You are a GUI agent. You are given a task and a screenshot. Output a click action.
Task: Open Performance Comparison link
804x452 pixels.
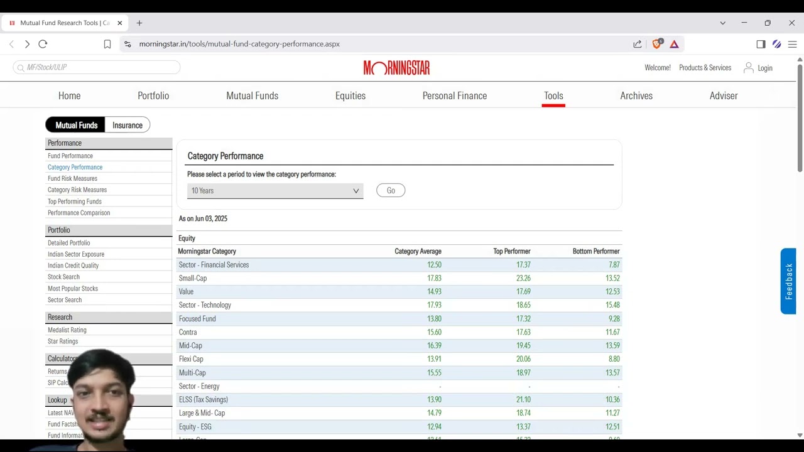pos(79,213)
